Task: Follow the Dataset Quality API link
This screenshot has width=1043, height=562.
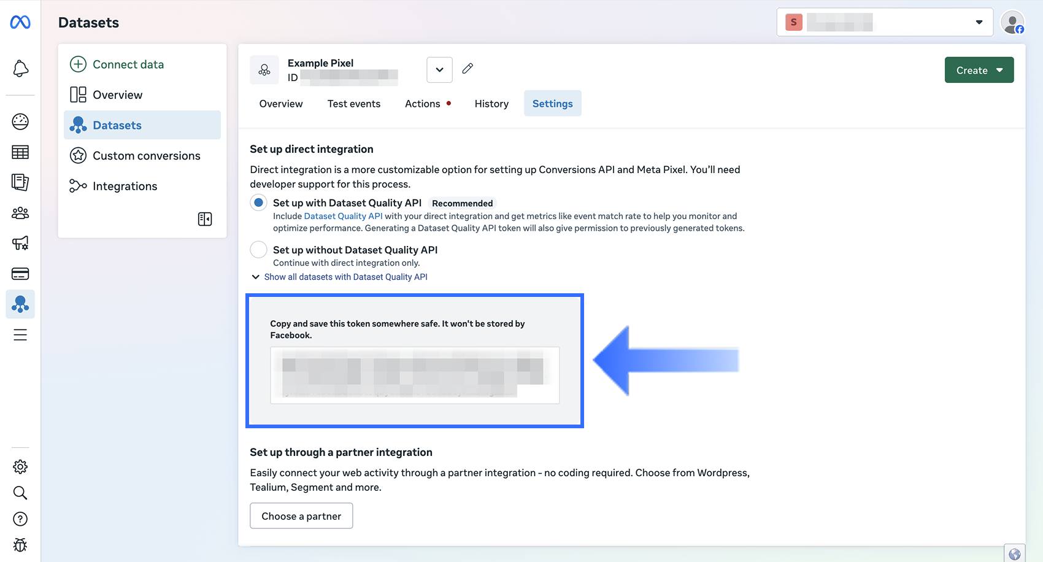Action: coord(343,216)
